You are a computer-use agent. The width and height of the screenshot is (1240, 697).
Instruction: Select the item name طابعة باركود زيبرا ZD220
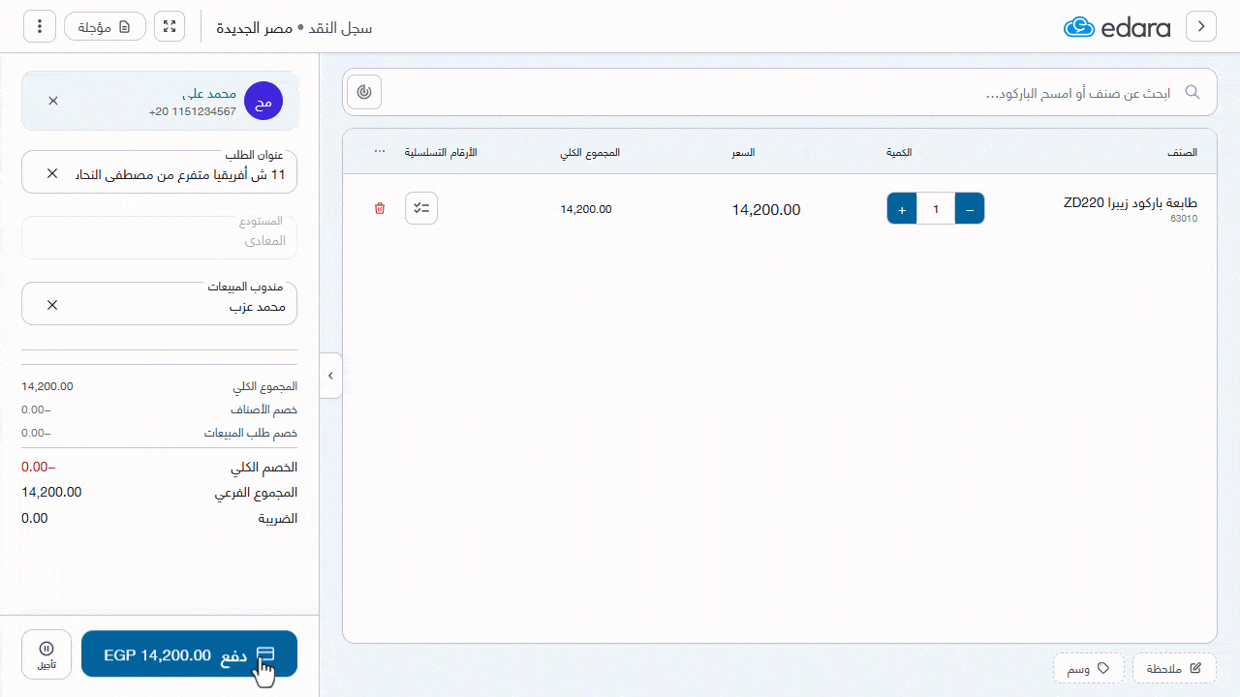tap(1130, 203)
